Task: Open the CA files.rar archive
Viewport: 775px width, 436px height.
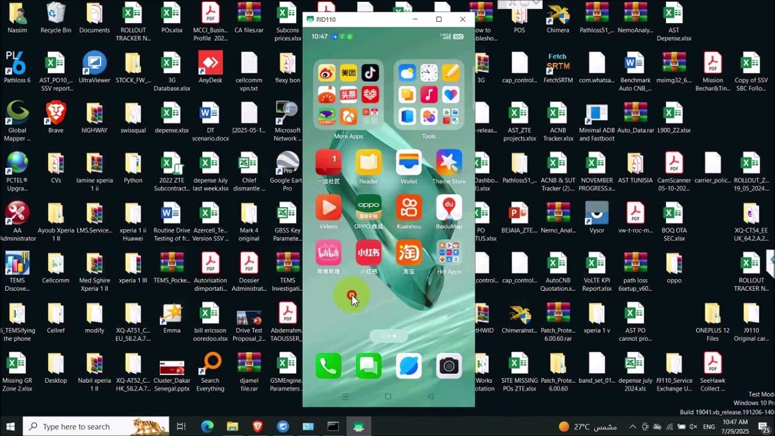Action: tap(249, 18)
